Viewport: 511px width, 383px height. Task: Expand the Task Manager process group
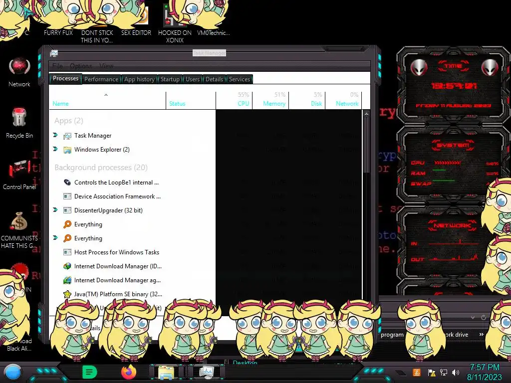pos(55,135)
